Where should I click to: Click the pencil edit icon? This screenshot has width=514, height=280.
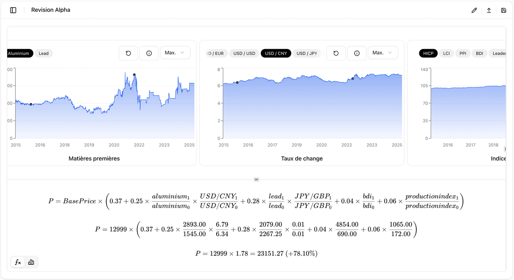coord(474,10)
